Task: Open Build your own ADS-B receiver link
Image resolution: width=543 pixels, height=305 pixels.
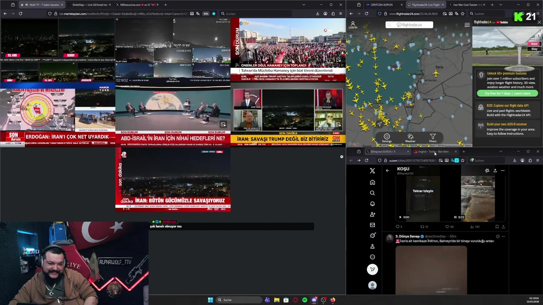Action: (507, 124)
